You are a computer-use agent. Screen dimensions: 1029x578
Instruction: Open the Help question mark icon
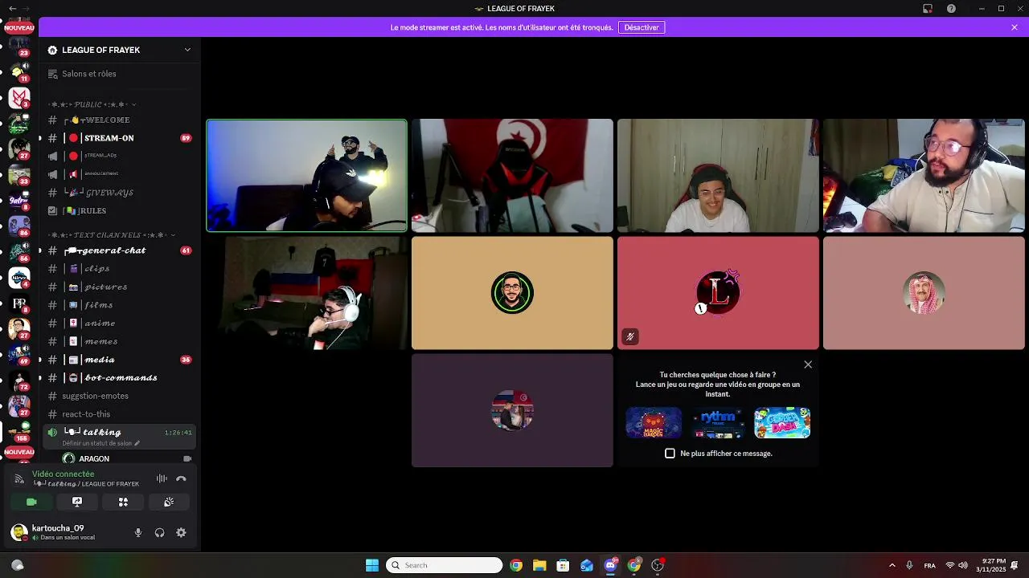pos(952,9)
